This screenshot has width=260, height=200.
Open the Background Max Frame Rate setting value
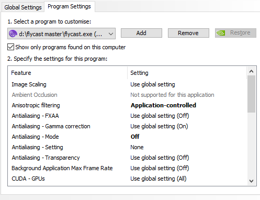160,168
